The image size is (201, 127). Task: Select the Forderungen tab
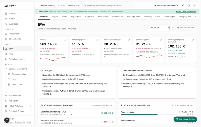click(169, 17)
